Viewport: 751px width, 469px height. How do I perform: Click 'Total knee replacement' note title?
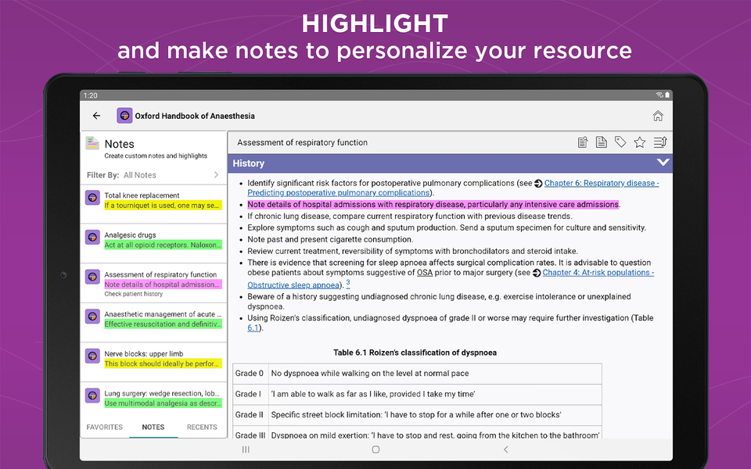click(x=142, y=195)
